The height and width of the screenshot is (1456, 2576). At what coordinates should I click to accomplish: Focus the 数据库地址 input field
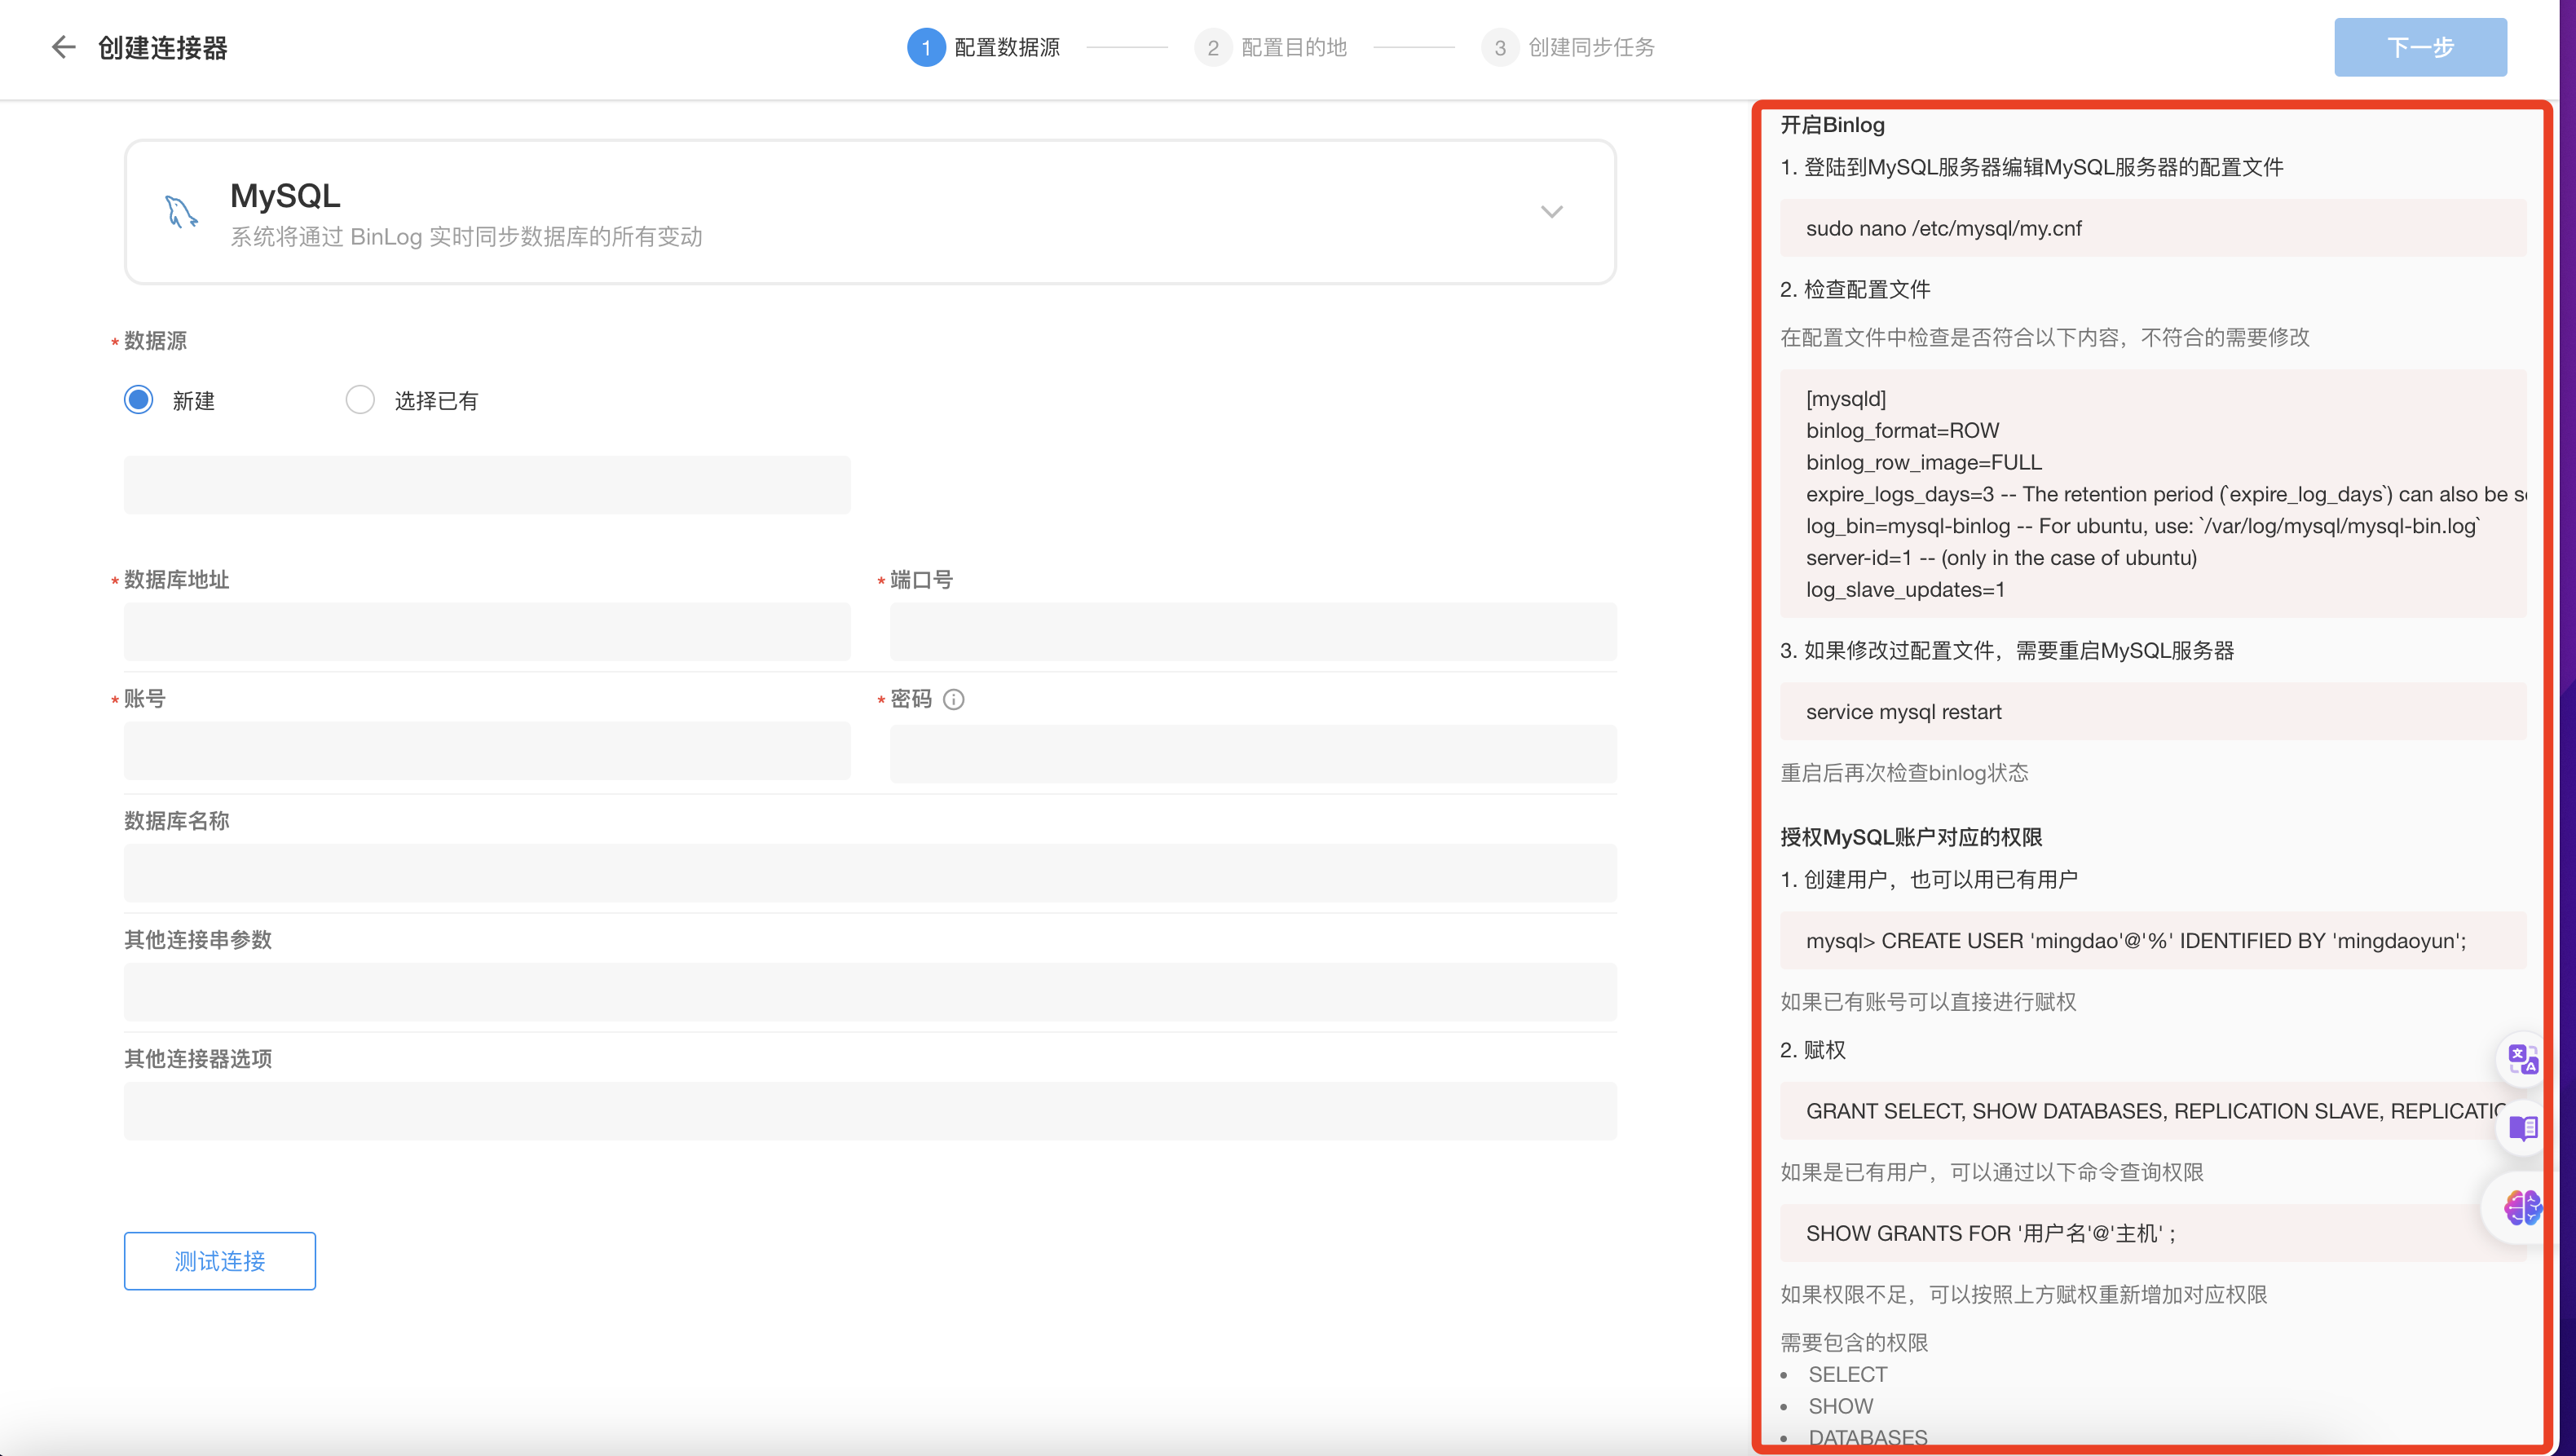[x=487, y=632]
